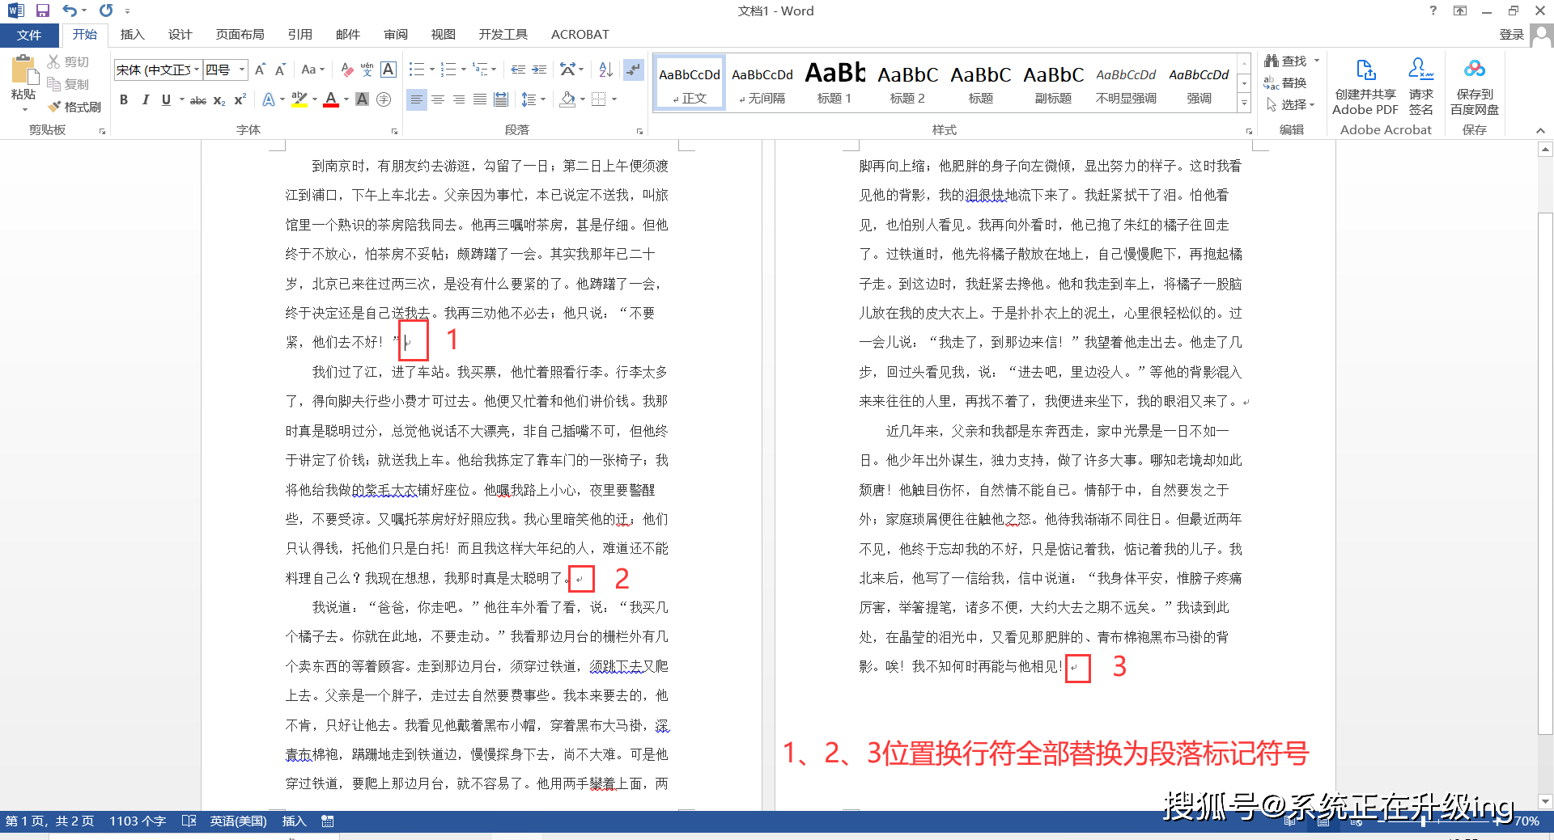This screenshot has height=840, width=1554.
Task: Redo the last action
Action: click(106, 11)
